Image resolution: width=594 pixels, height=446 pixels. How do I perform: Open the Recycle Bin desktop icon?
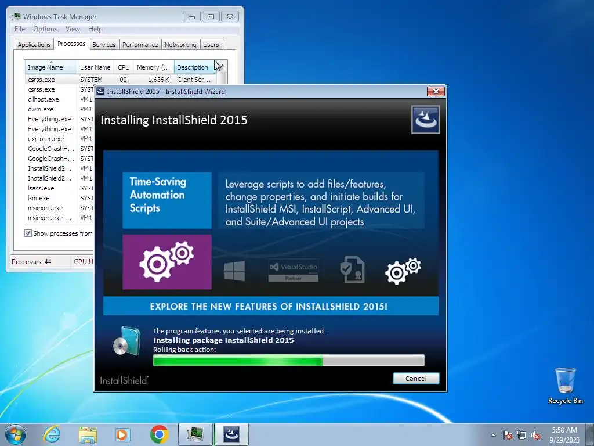[565, 386]
